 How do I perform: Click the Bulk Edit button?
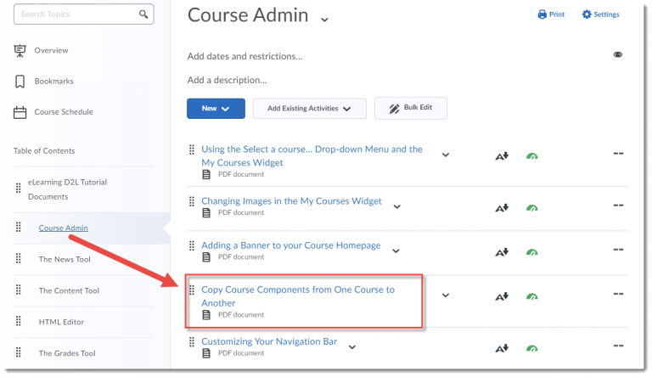click(x=411, y=109)
